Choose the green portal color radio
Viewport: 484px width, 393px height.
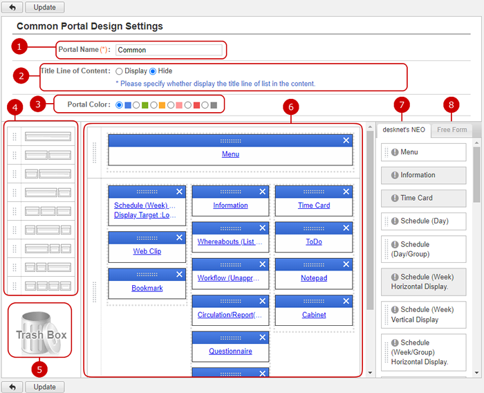tap(136, 105)
